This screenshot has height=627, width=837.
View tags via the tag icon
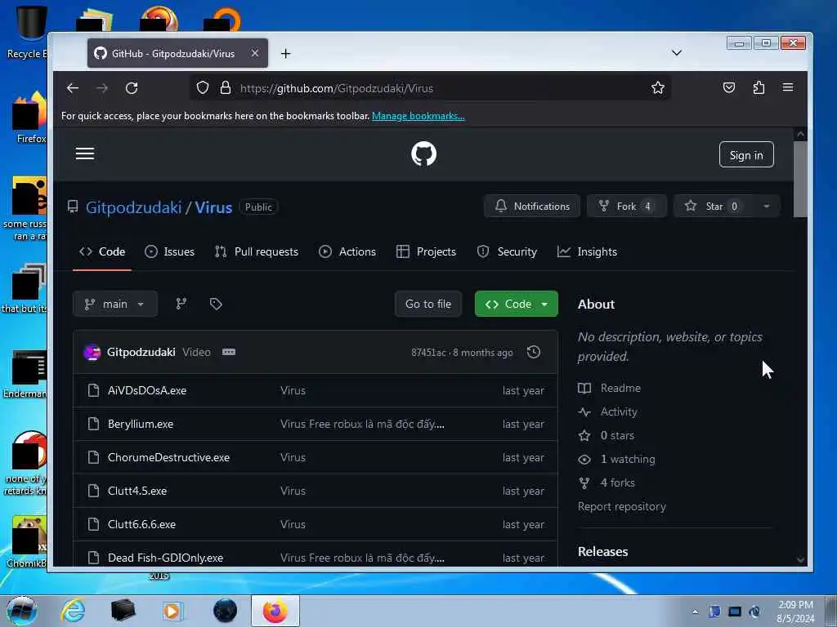216,304
